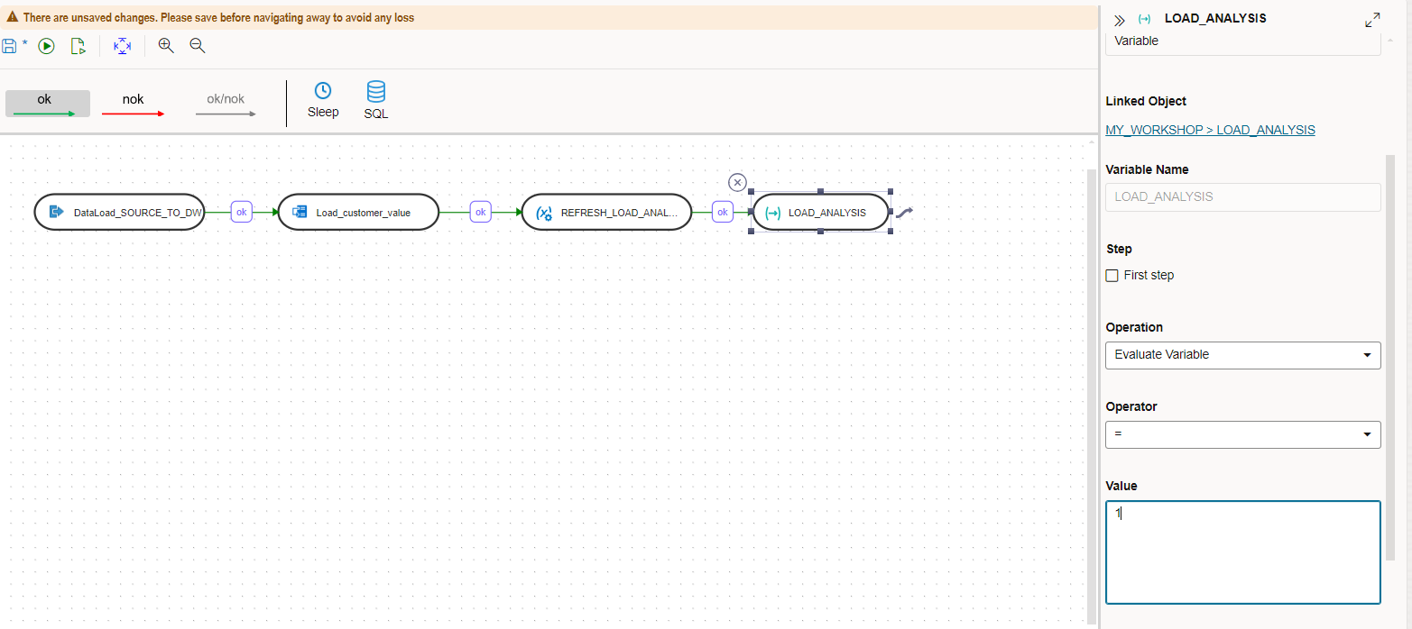Click the data flow icon in Load_customer_value
This screenshot has width=1412, height=629.
pos(300,212)
